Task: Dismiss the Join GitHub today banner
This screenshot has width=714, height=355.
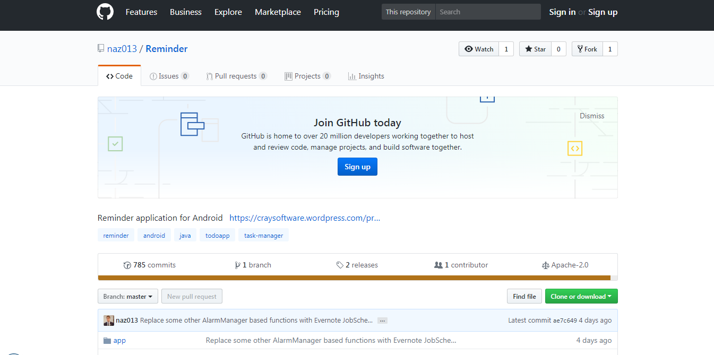Action: (x=592, y=116)
